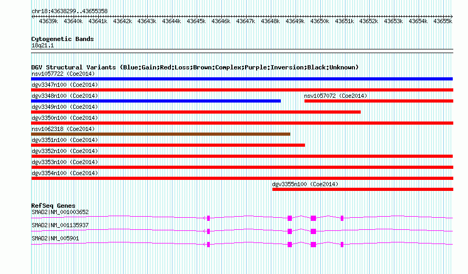Open the dgv3352n100 (Coe2014) label
Image resolution: width=468 pixels, height=274 pixels.
(x=65, y=151)
